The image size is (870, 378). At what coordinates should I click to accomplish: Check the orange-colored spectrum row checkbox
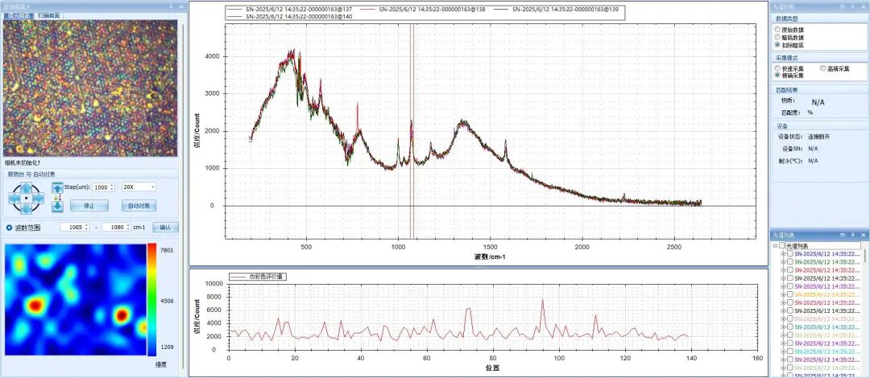pos(790,294)
